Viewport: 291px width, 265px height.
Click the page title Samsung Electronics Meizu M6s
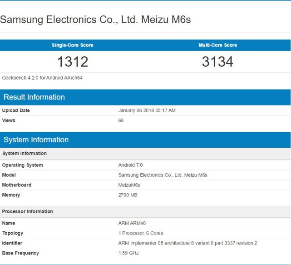(95, 20)
